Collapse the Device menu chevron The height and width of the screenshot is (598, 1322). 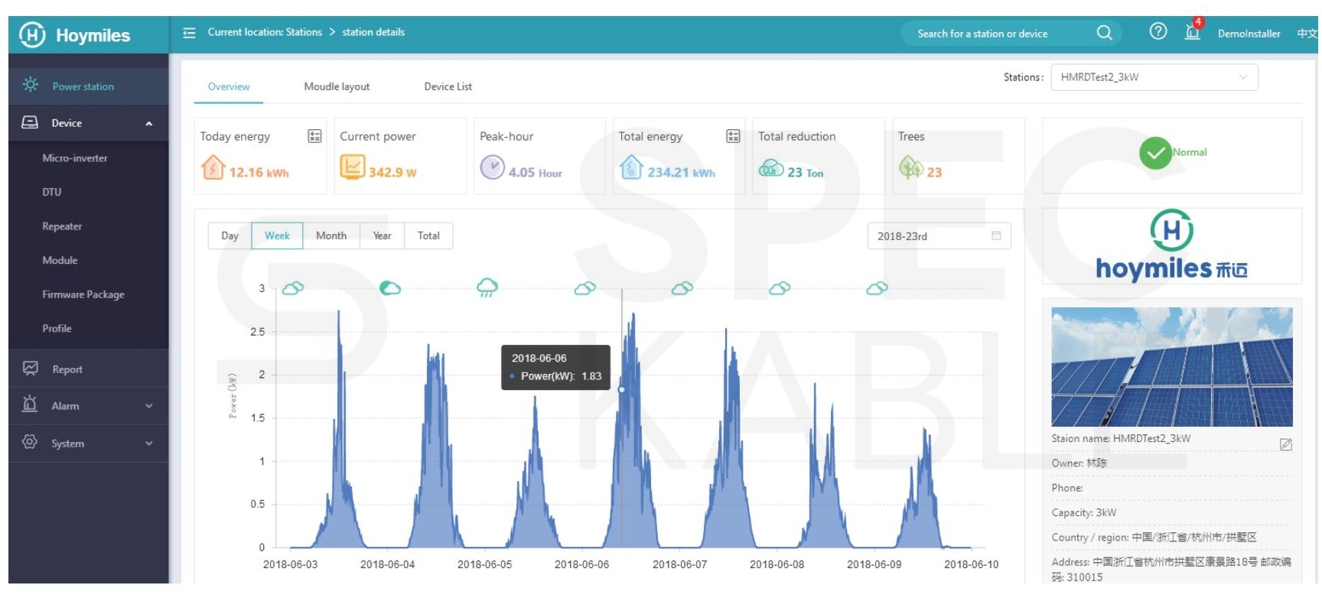[x=149, y=124]
